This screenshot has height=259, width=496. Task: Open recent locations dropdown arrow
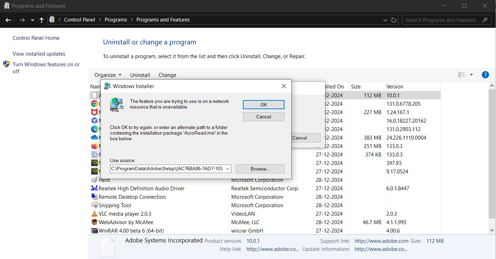32,20
